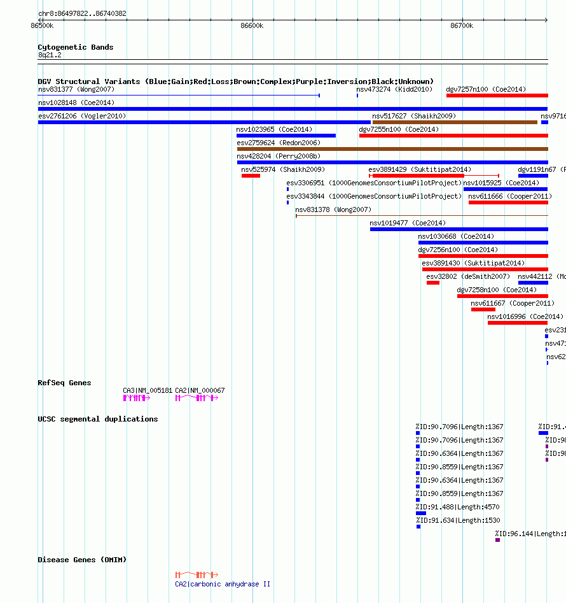The height and width of the screenshot is (603, 566).
Task: Select the 8q21.2 cytogenetic band label
Action: (50, 55)
